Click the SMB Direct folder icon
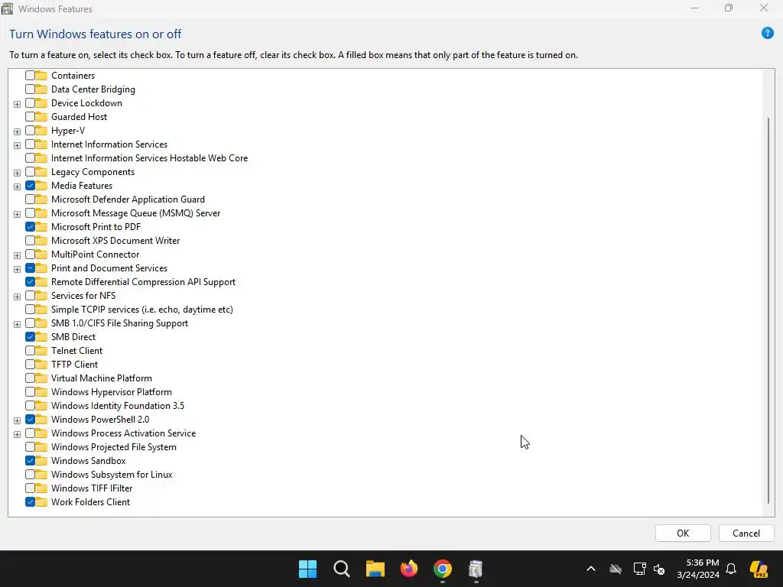783x587 pixels. pos(41,337)
